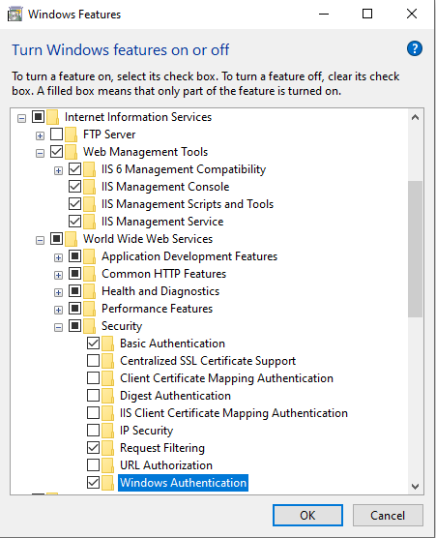This screenshot has width=436, height=538.
Task: Click the blue help question mark icon
Action: click(x=415, y=48)
